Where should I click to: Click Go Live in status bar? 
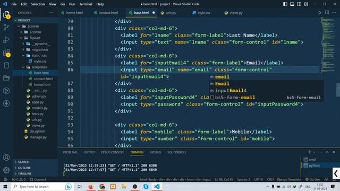313,179
